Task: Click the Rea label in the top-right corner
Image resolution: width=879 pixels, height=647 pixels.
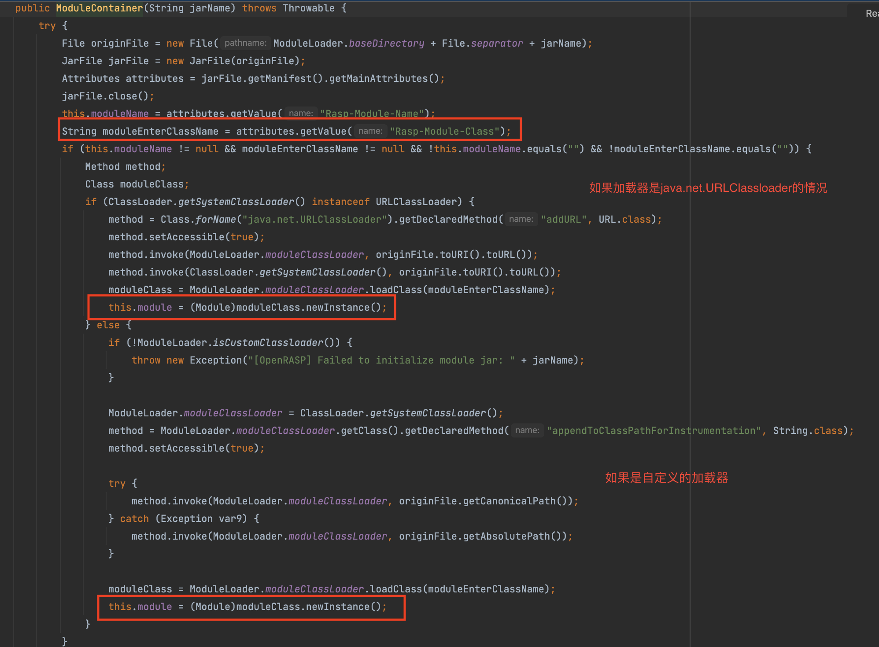Action: 872,14
